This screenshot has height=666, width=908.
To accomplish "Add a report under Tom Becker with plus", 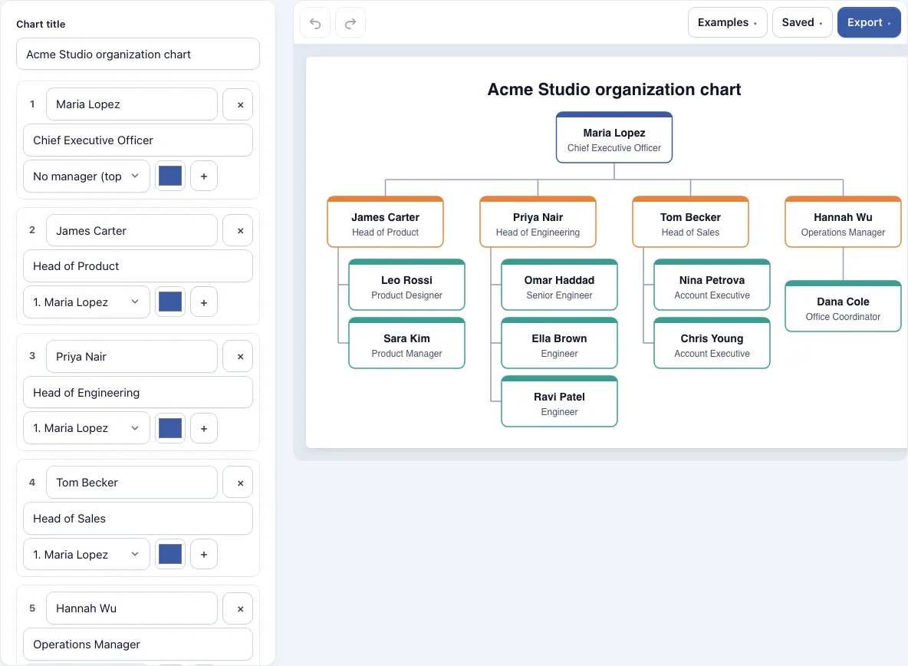I will tap(204, 554).
